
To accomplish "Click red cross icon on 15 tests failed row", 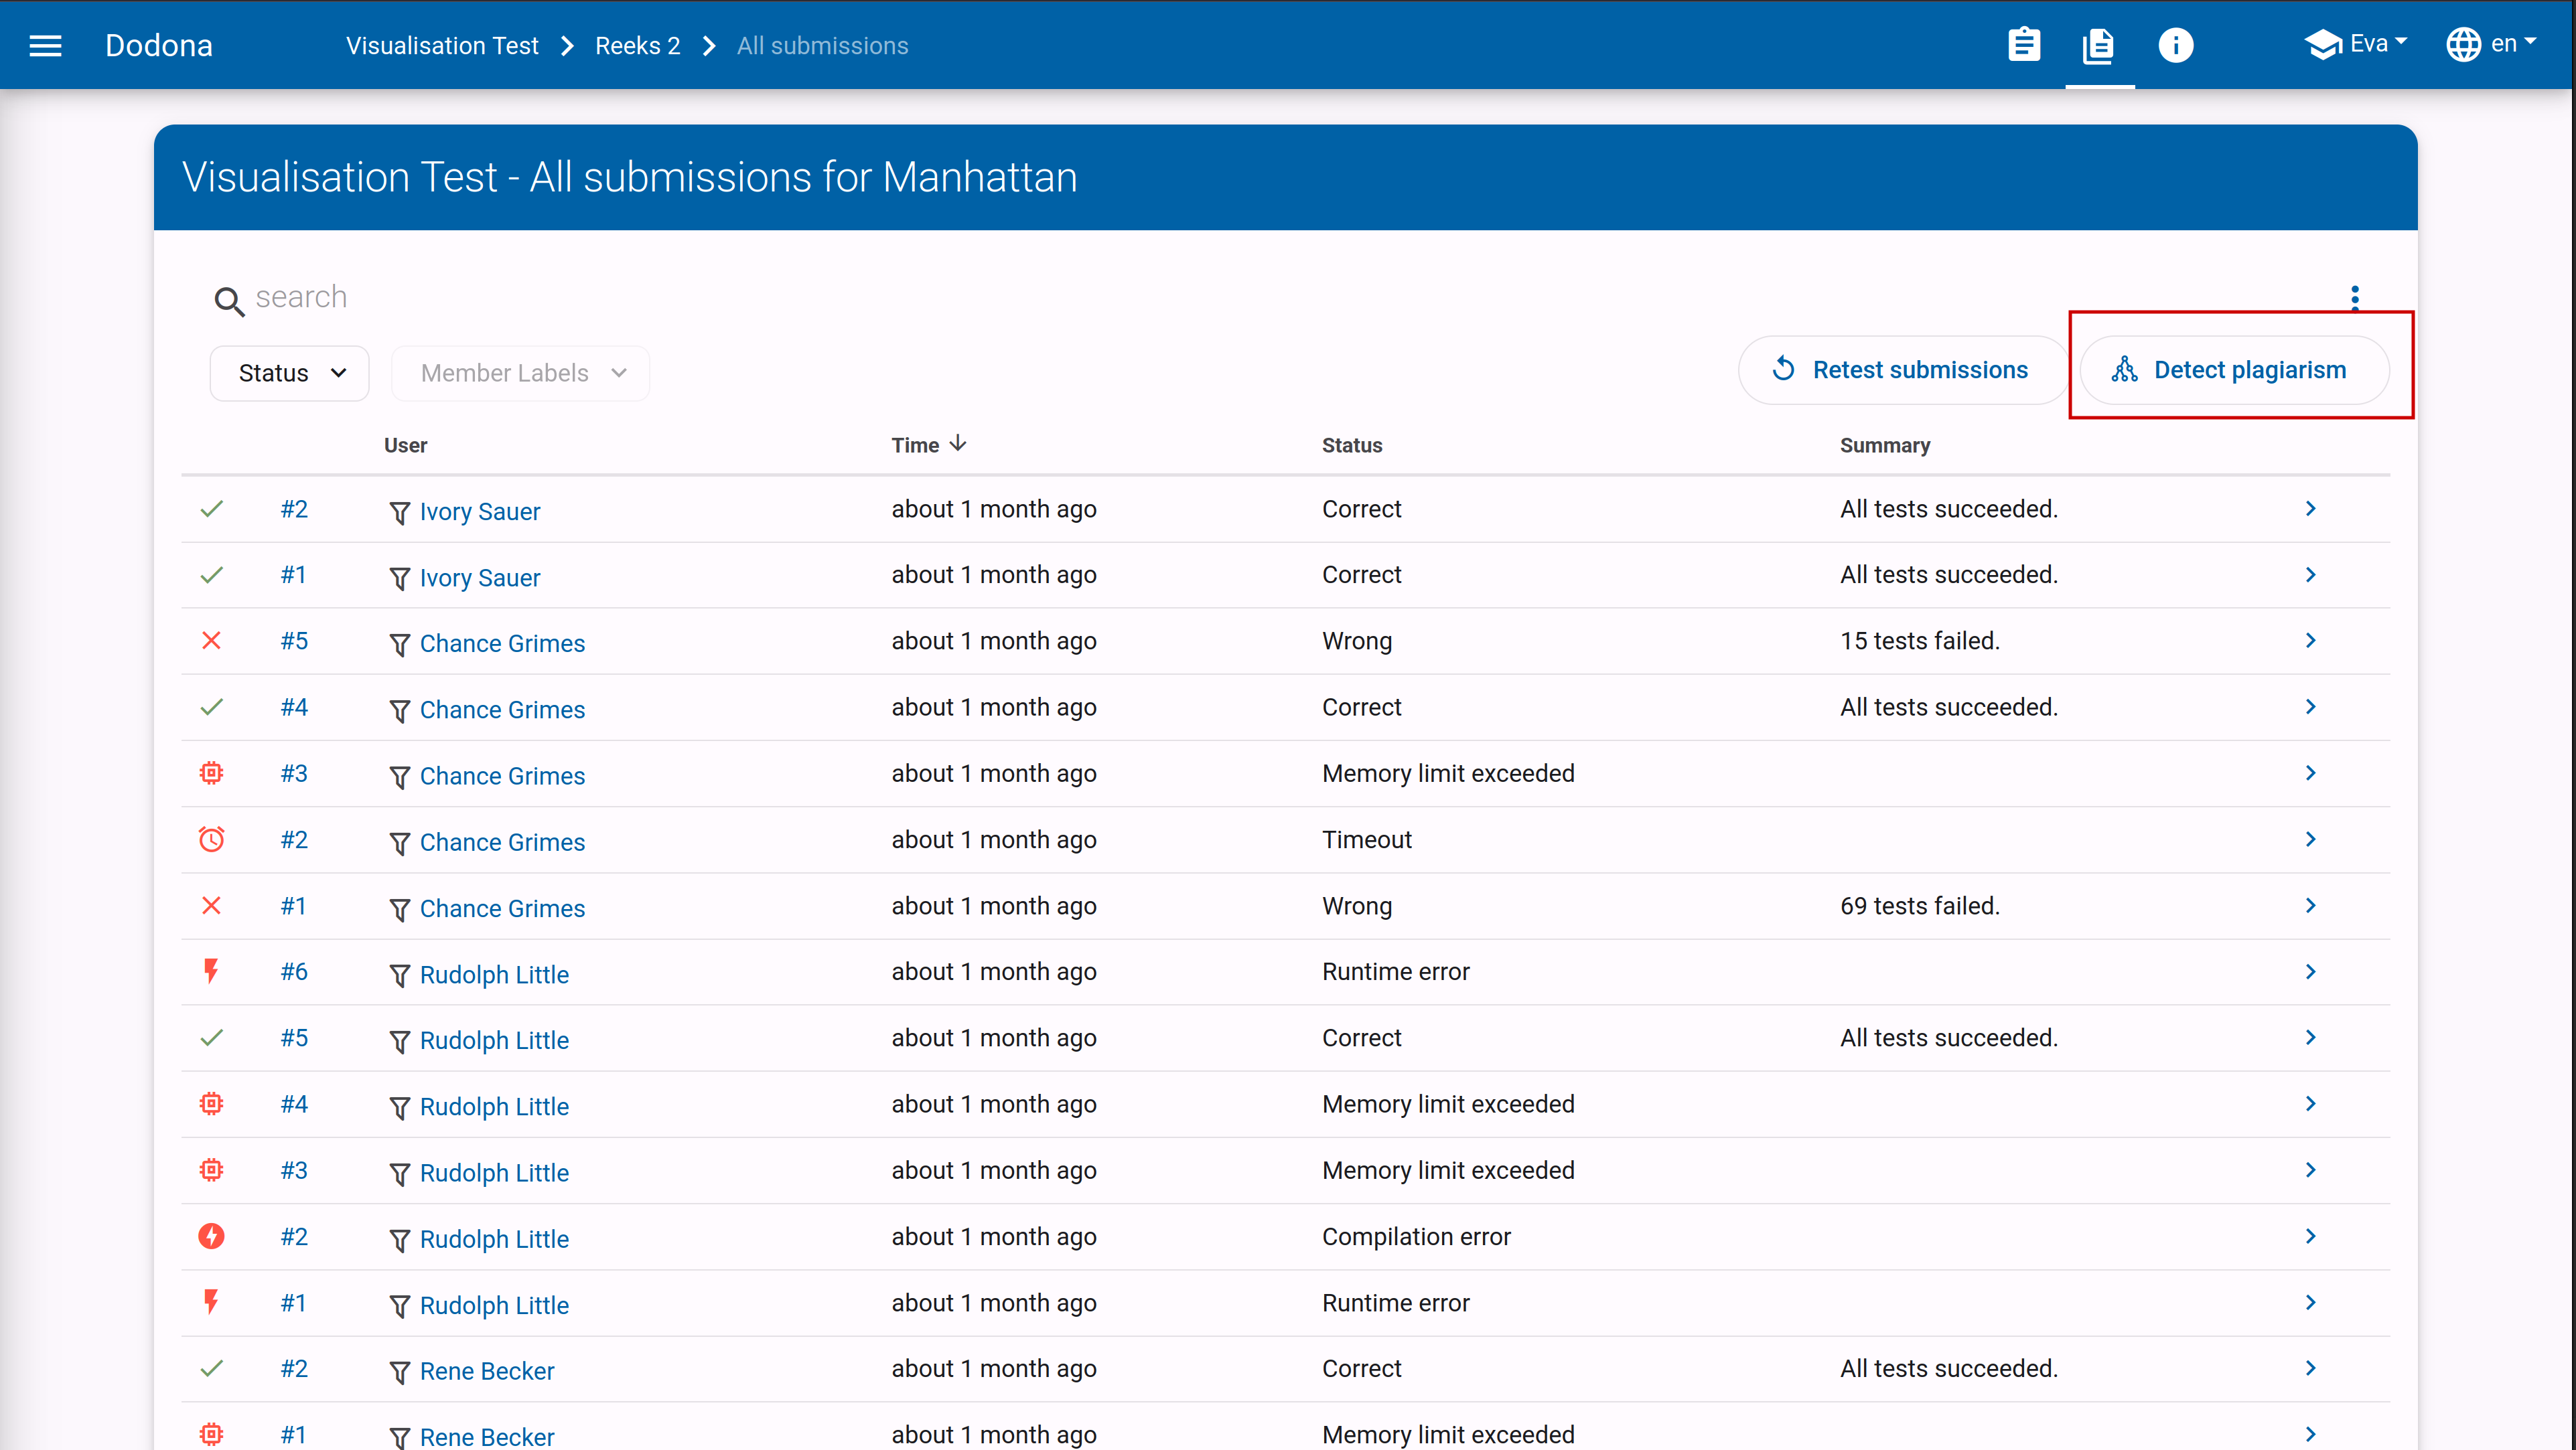I will [211, 641].
